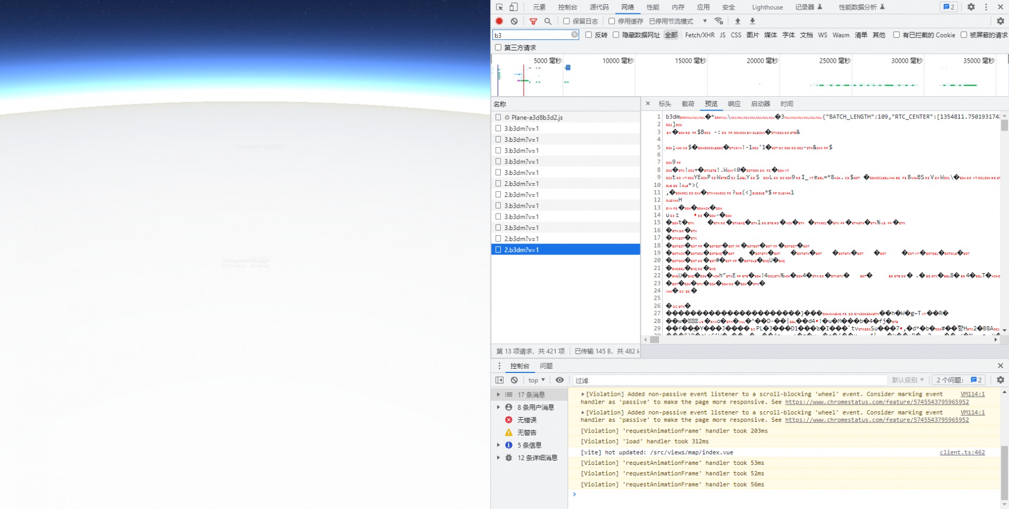Open the Headers tab in request details
This screenshot has height=509, width=1009.
tap(665, 104)
